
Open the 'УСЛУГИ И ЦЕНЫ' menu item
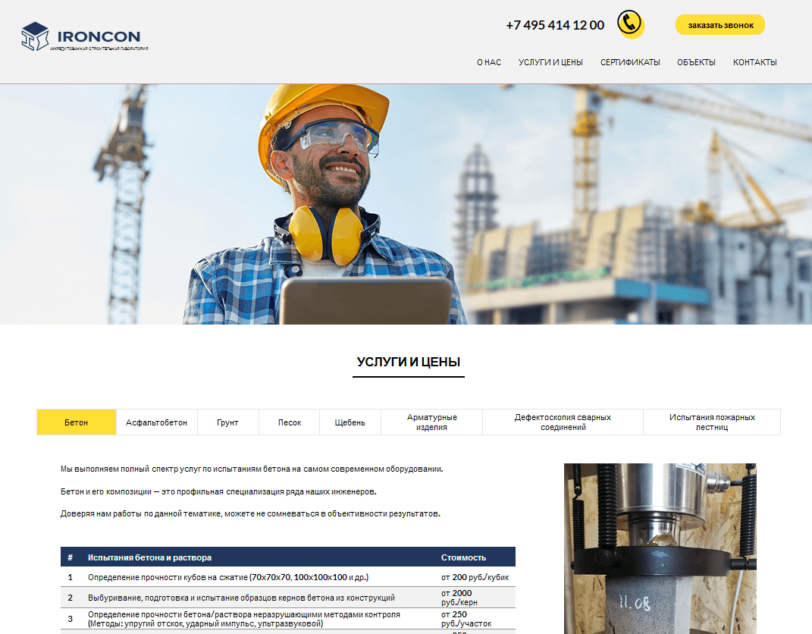pos(550,62)
